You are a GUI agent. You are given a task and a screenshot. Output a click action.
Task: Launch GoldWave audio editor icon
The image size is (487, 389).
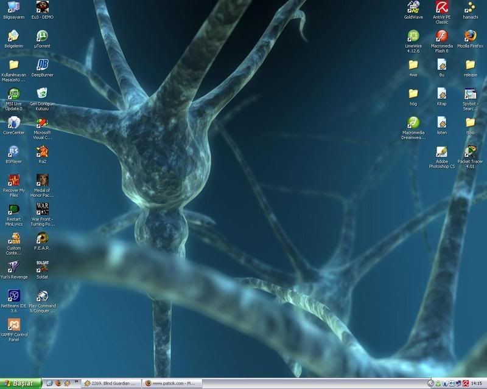413,10
